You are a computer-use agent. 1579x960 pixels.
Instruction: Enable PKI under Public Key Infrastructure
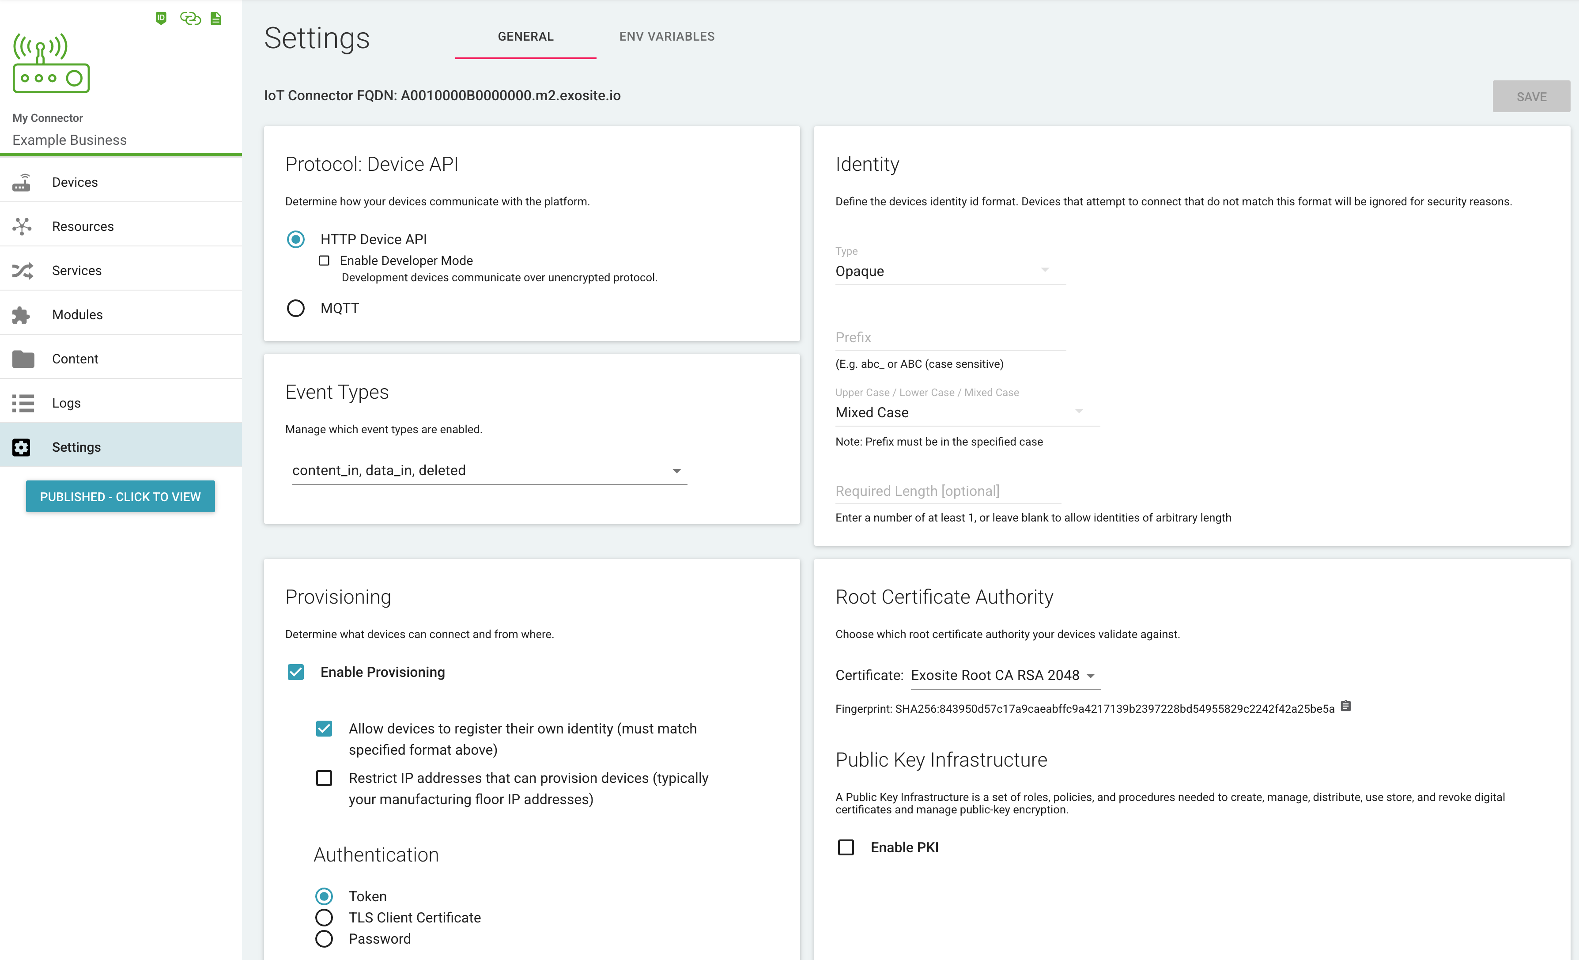(846, 847)
